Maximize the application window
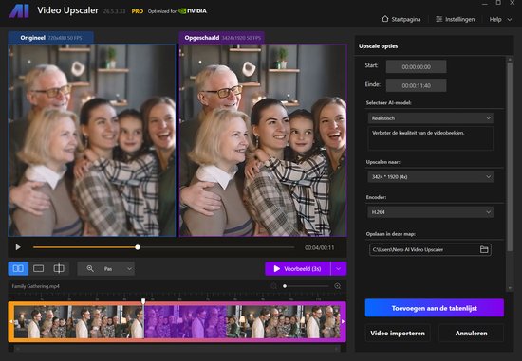Viewport: 522px width, 361px height. pyautogui.click(x=498, y=3)
